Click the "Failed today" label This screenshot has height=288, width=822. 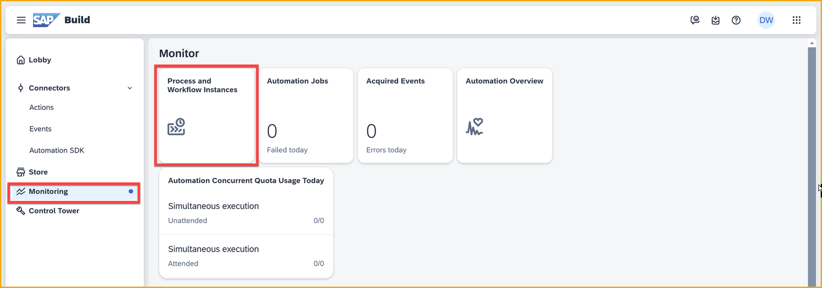point(287,150)
